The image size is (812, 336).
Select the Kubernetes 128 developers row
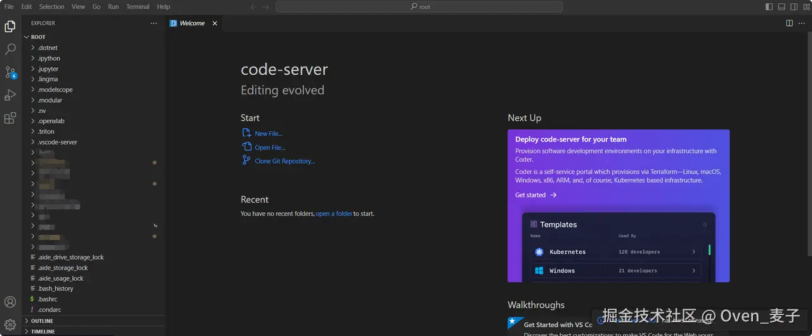point(615,252)
